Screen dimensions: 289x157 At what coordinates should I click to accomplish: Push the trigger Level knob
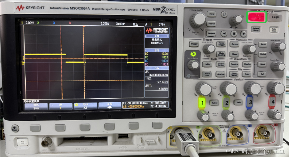[209, 49]
